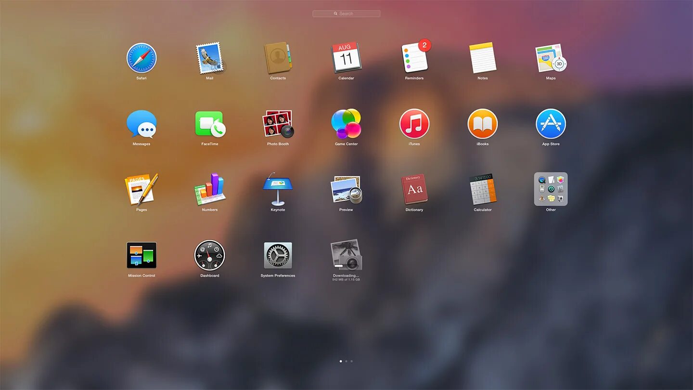The height and width of the screenshot is (390, 693).
Task: Click the "542 MB of 1.15 GB" text
Action: point(346,280)
